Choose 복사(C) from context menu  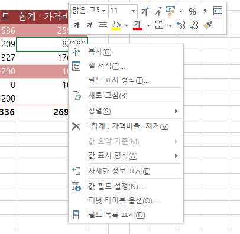(126, 52)
